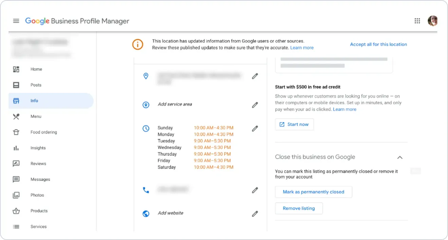448x240 pixels.
Task: Click the service area target icon
Action: tap(146, 105)
